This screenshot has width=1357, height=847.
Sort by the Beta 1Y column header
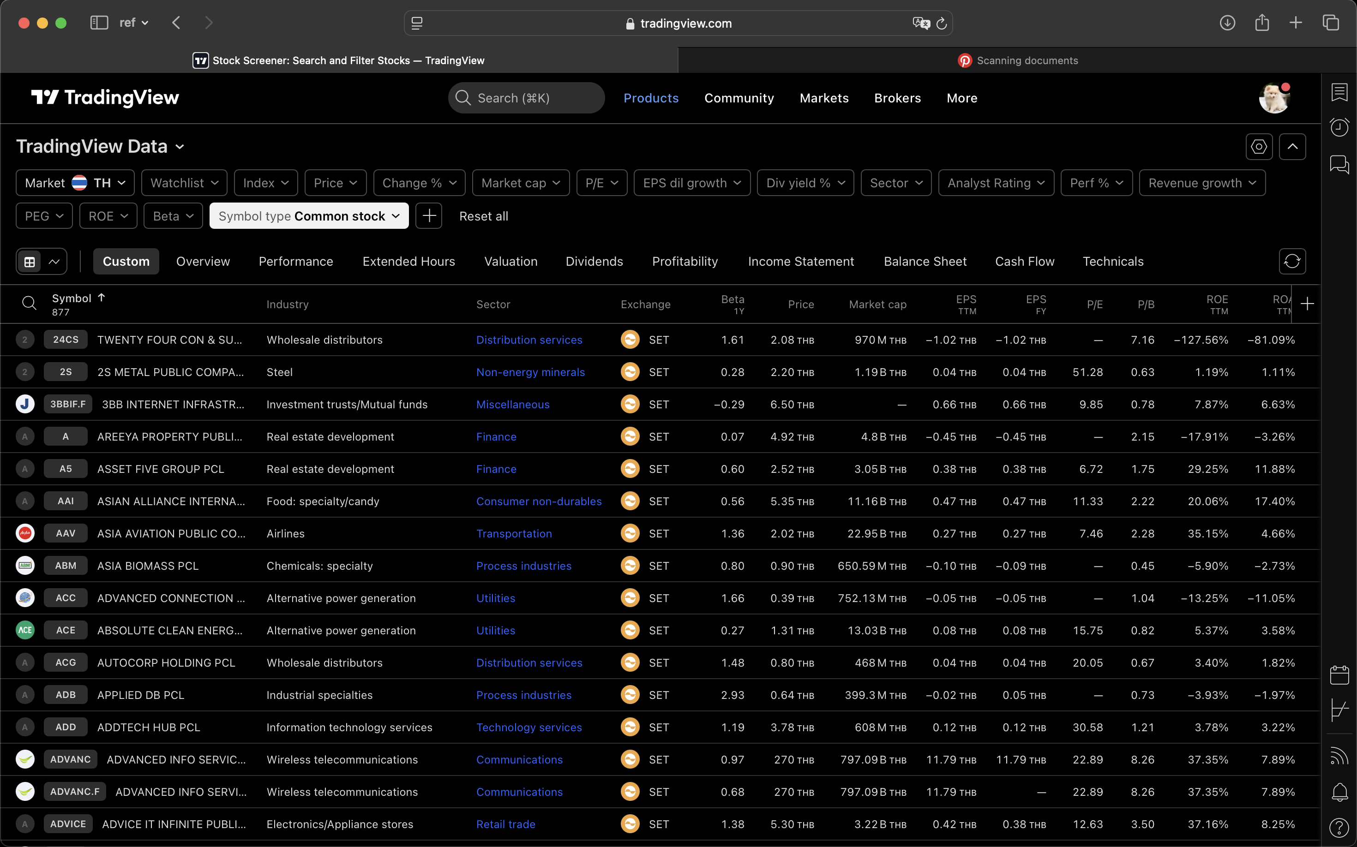point(732,304)
